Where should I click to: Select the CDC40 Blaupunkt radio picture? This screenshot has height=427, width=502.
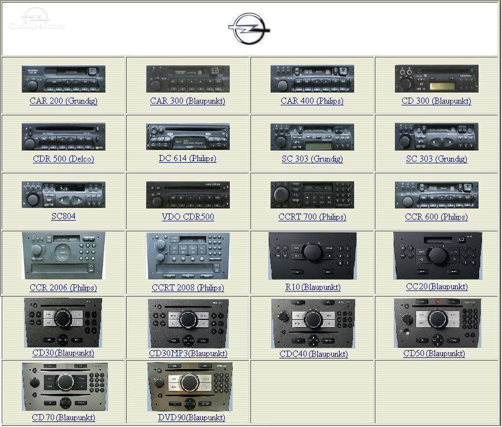point(313,324)
